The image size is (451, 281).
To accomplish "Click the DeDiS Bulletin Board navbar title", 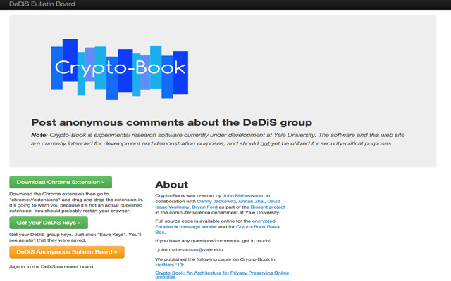I will (x=42, y=4).
